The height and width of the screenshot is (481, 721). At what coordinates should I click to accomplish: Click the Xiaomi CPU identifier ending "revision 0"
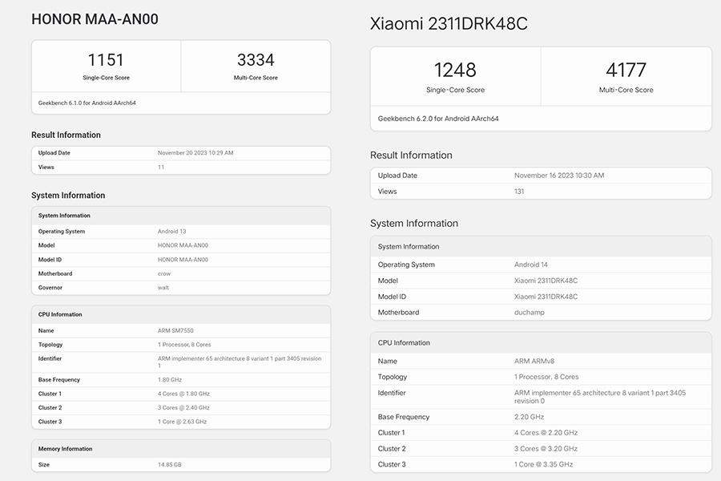[600, 397]
